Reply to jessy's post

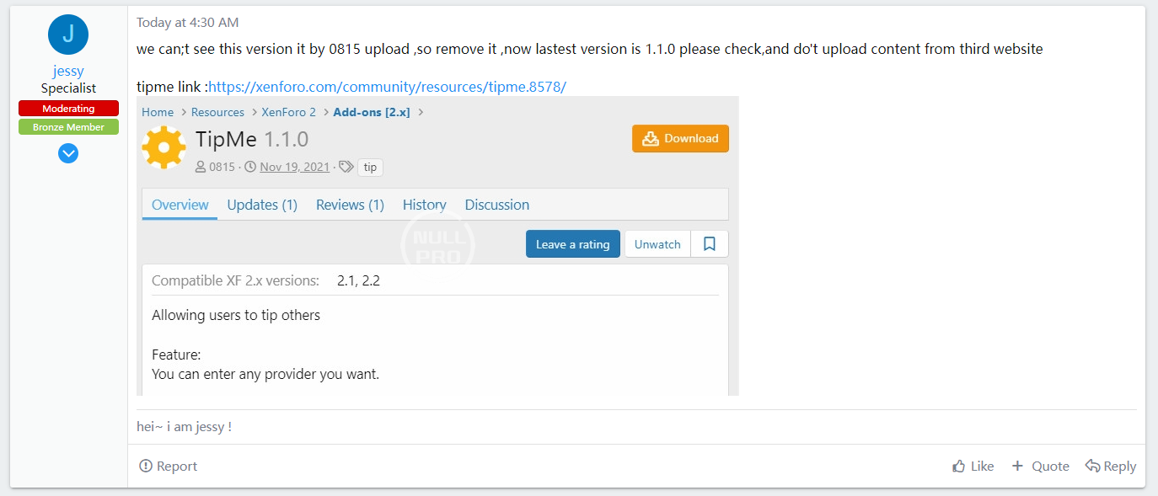click(x=1111, y=466)
